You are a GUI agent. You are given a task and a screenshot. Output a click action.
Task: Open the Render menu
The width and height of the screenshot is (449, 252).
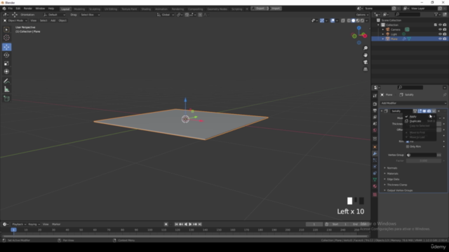[28, 8]
